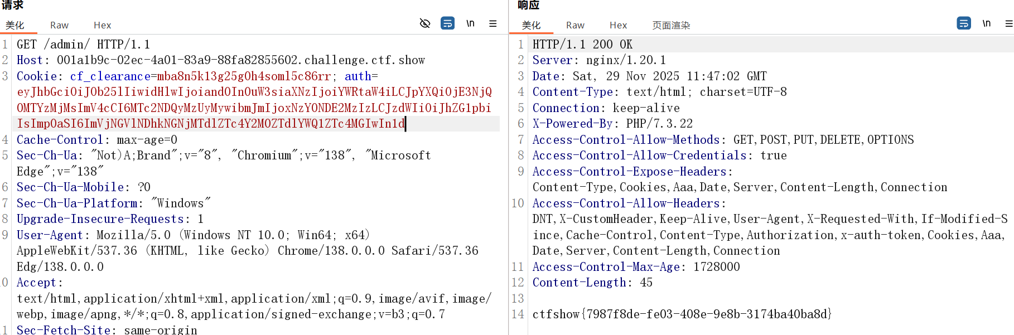Open the response Hex tab

tap(618, 25)
